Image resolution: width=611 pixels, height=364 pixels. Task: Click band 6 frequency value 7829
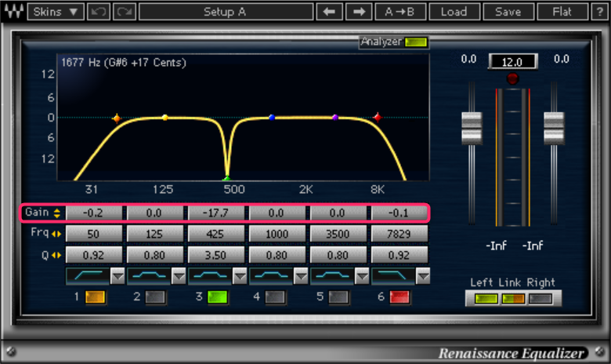click(x=399, y=234)
